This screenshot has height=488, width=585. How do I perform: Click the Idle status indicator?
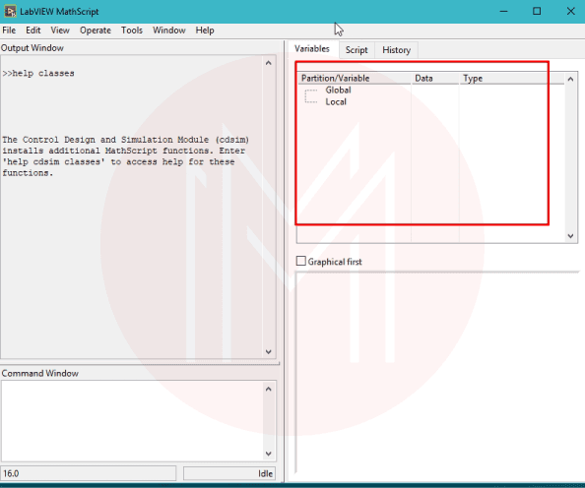229,473
